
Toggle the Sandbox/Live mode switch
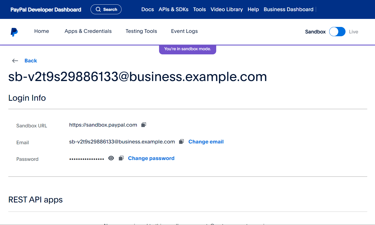click(337, 32)
